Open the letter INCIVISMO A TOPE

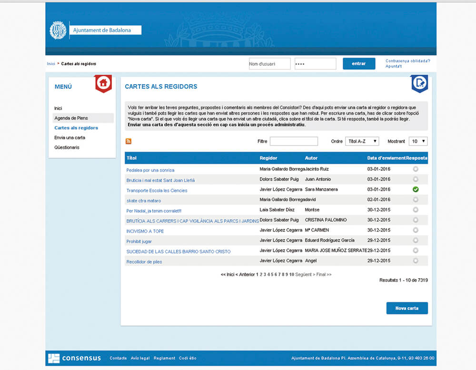point(145,231)
